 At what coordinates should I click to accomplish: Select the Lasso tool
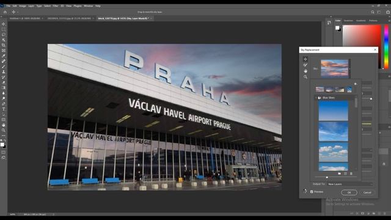click(x=4, y=34)
